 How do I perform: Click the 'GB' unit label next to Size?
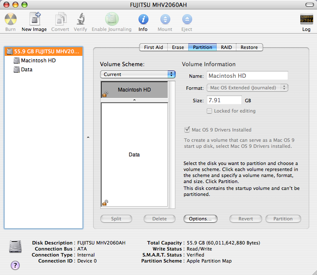click(x=248, y=101)
